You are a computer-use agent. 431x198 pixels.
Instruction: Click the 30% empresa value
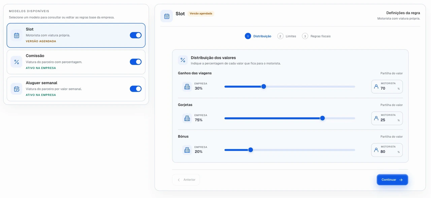[x=199, y=89]
